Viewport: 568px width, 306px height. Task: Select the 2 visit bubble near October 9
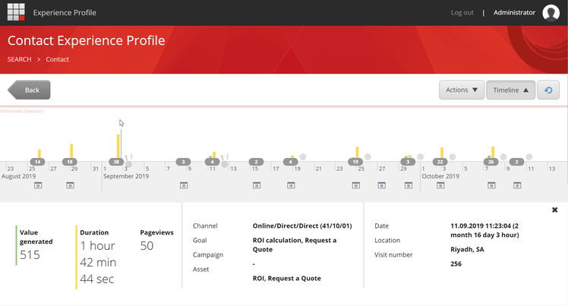(516, 162)
